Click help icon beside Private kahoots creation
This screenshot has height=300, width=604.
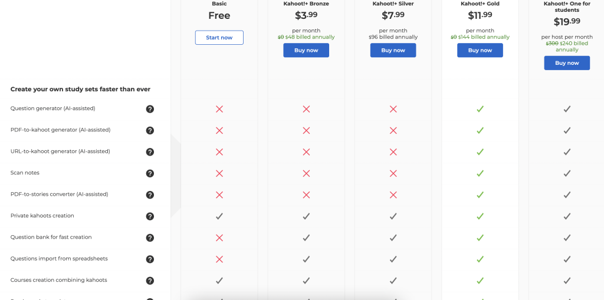pos(150,216)
